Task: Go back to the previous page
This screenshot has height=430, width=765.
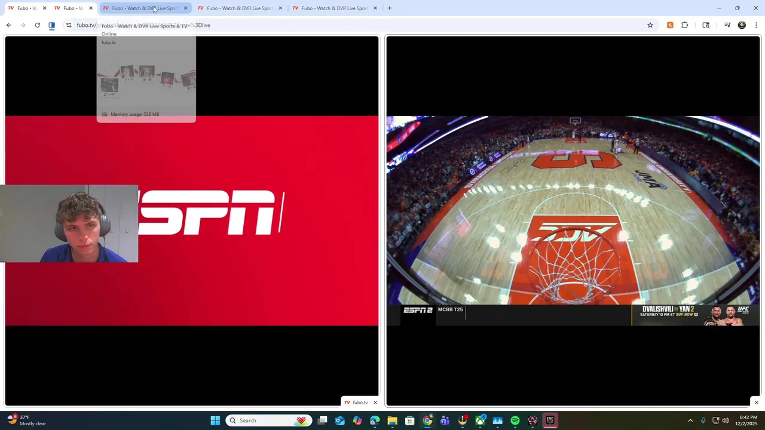Action: (8, 25)
